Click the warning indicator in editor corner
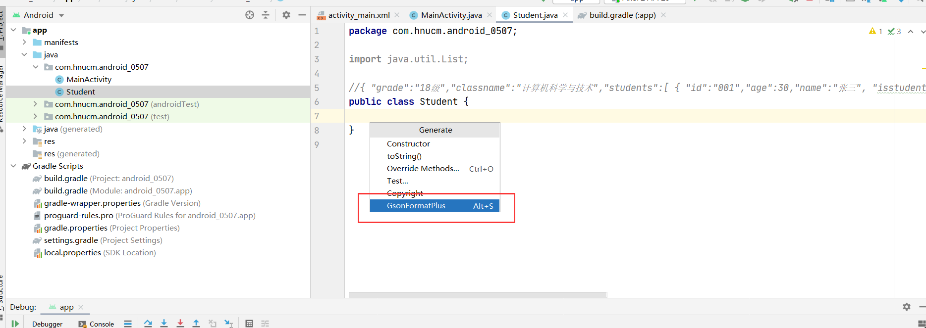The image size is (926, 328). tap(875, 31)
